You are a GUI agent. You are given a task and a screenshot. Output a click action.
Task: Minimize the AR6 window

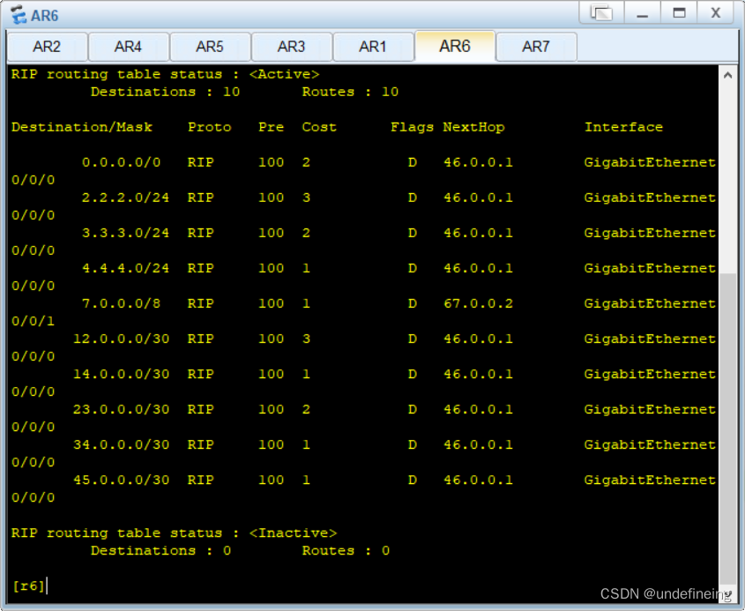(x=643, y=13)
